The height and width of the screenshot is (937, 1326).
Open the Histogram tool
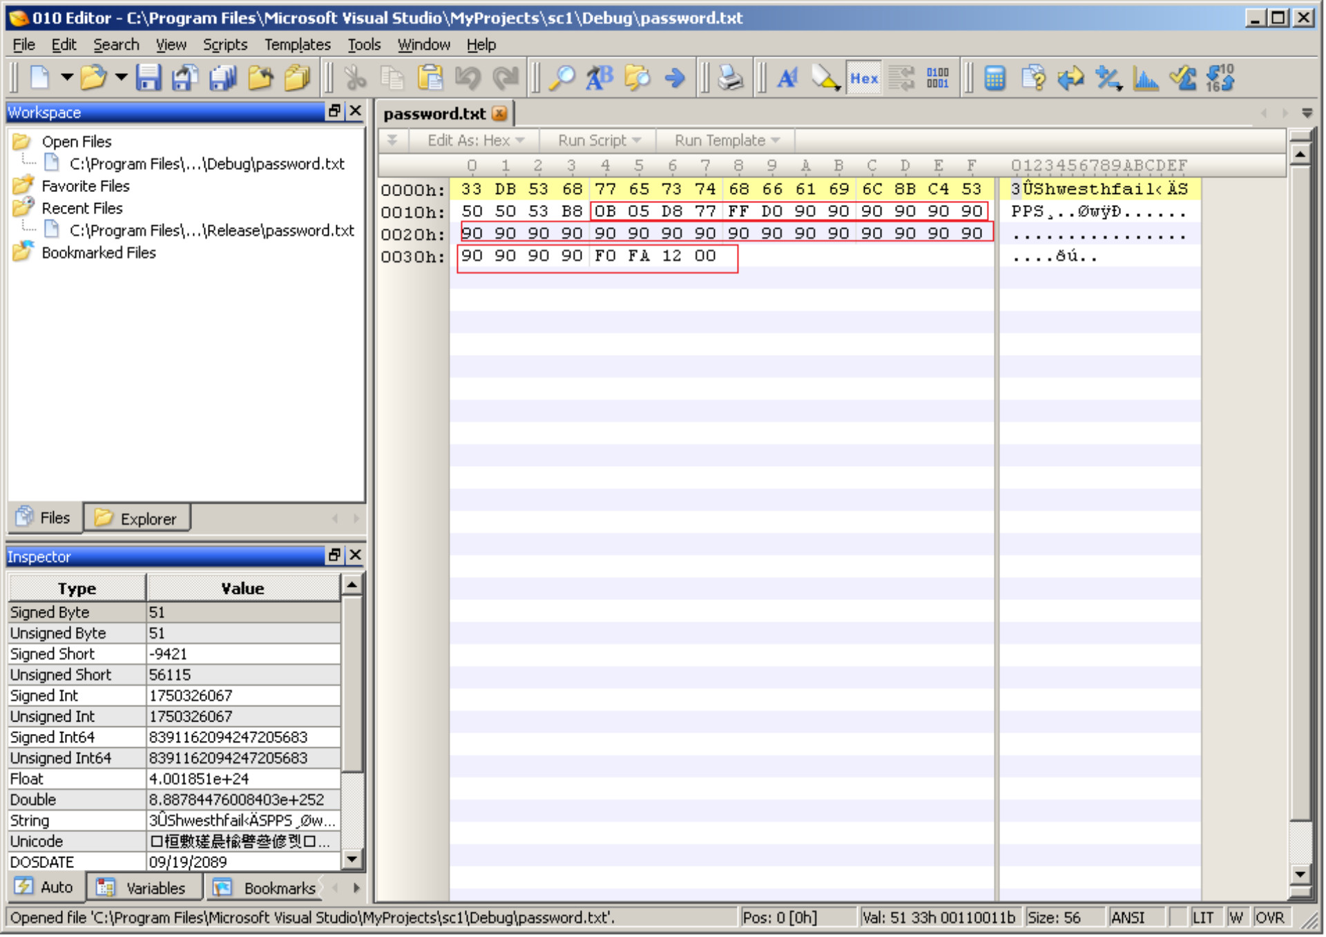(1146, 78)
